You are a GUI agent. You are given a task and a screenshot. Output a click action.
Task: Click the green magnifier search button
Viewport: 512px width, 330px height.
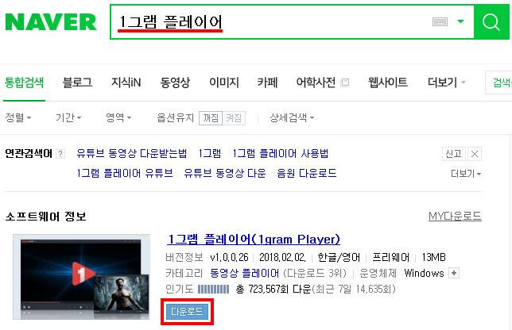491,22
